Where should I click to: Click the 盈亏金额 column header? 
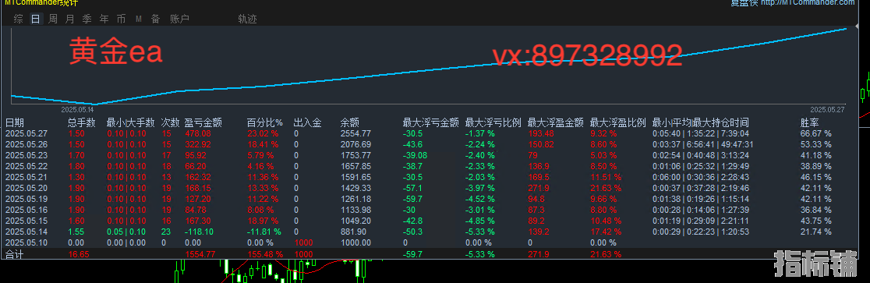click(x=203, y=122)
